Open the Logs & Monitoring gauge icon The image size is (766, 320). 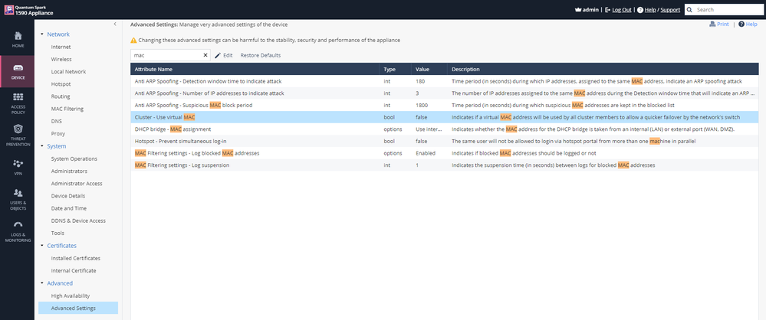18,225
